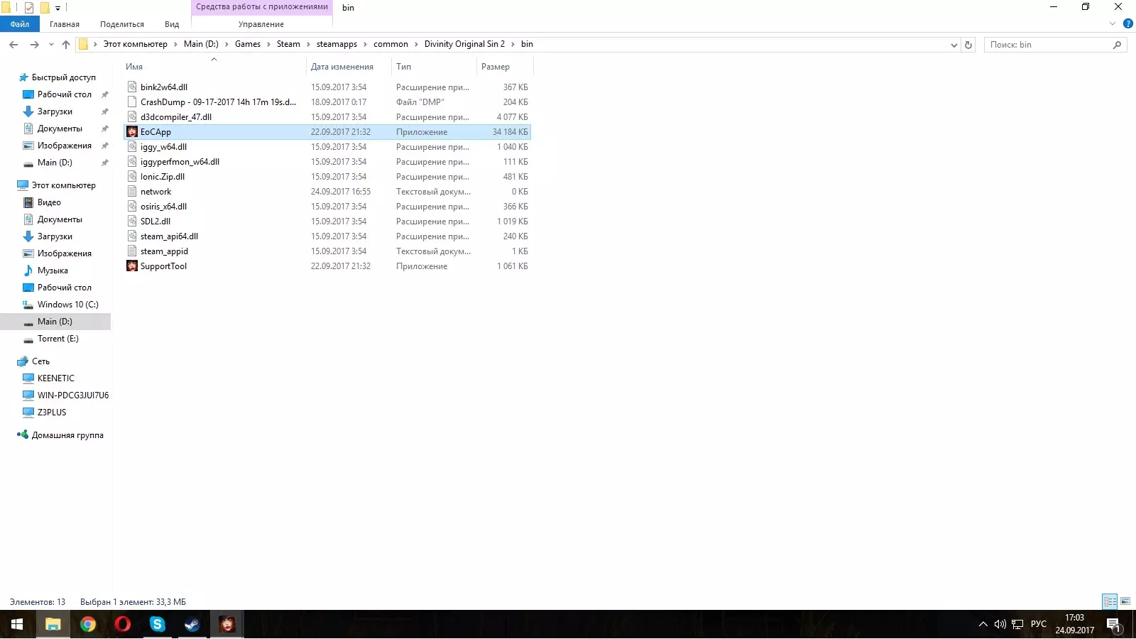The image size is (1136, 639).
Task: Switch to the Главная ribbon tab
Action: [x=65, y=24]
